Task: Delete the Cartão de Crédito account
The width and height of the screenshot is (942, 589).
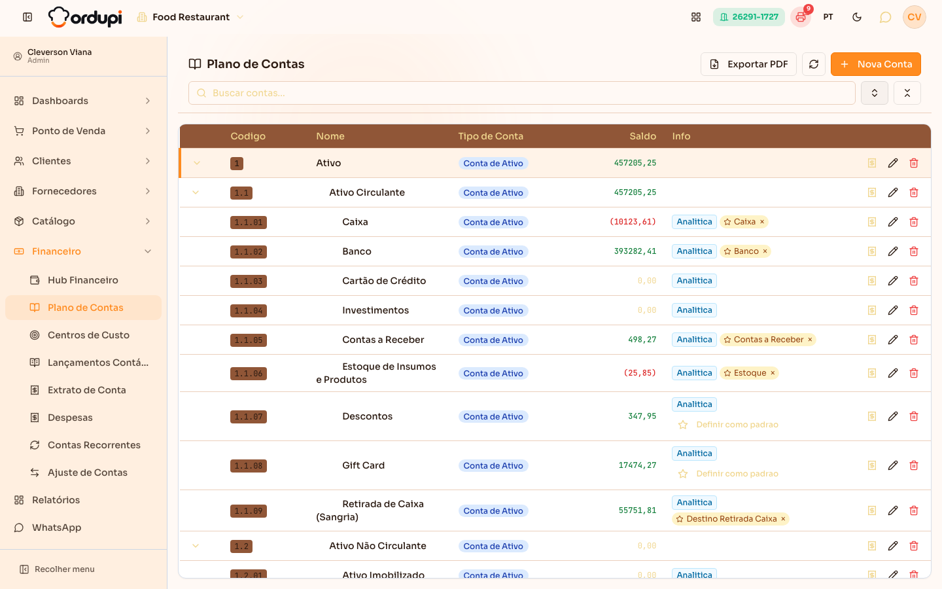Action: click(x=914, y=281)
